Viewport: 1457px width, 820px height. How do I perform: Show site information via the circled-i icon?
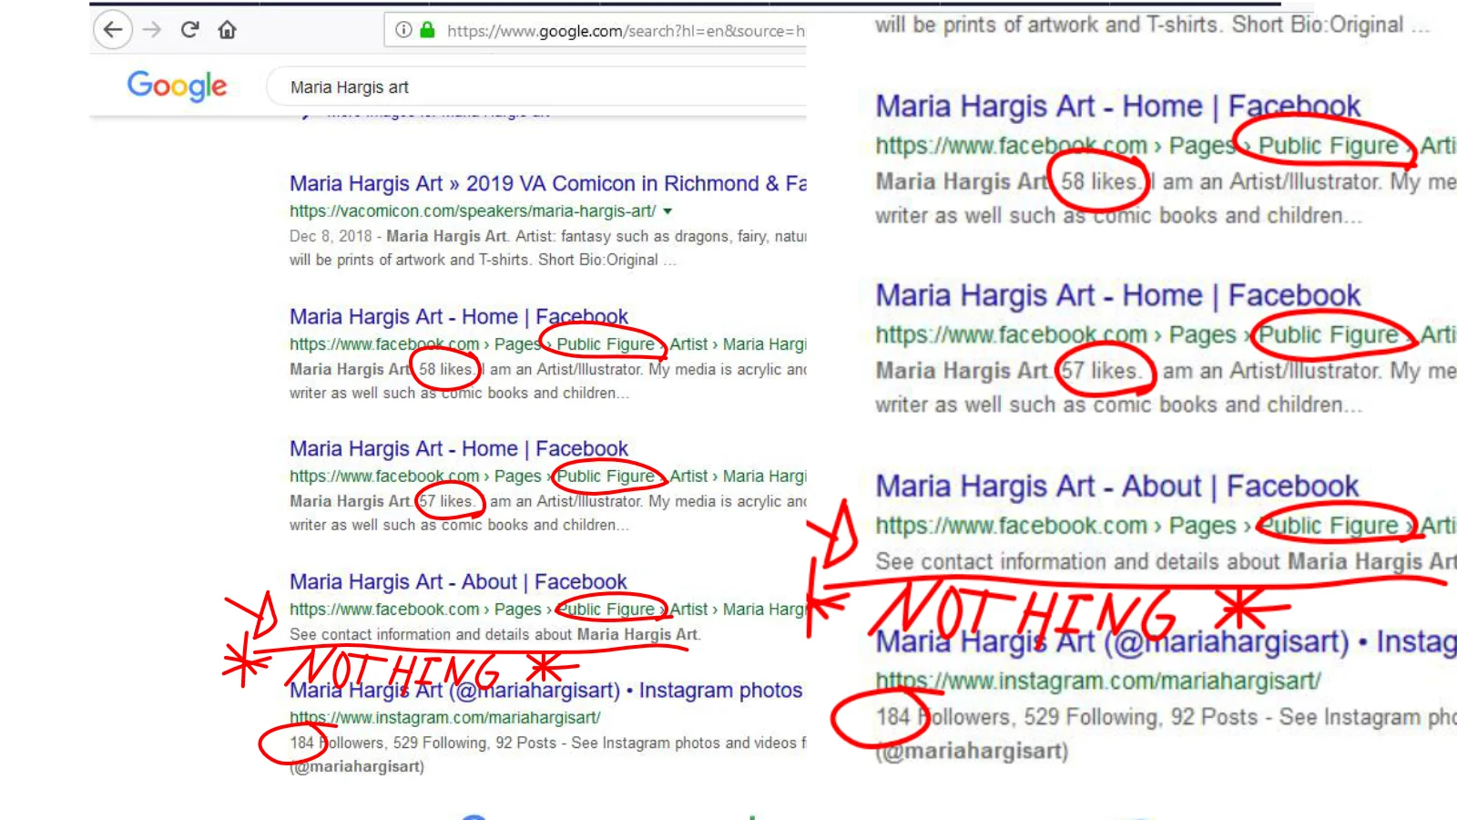403,30
